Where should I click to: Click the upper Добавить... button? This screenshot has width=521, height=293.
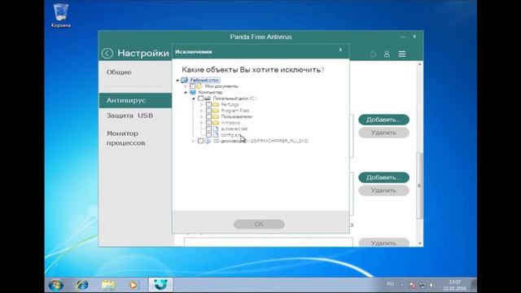pyautogui.click(x=383, y=120)
